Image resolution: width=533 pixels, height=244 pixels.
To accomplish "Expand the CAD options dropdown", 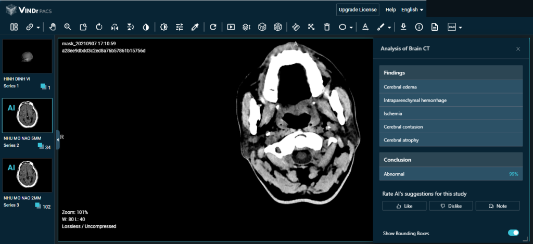I will point(460,27).
